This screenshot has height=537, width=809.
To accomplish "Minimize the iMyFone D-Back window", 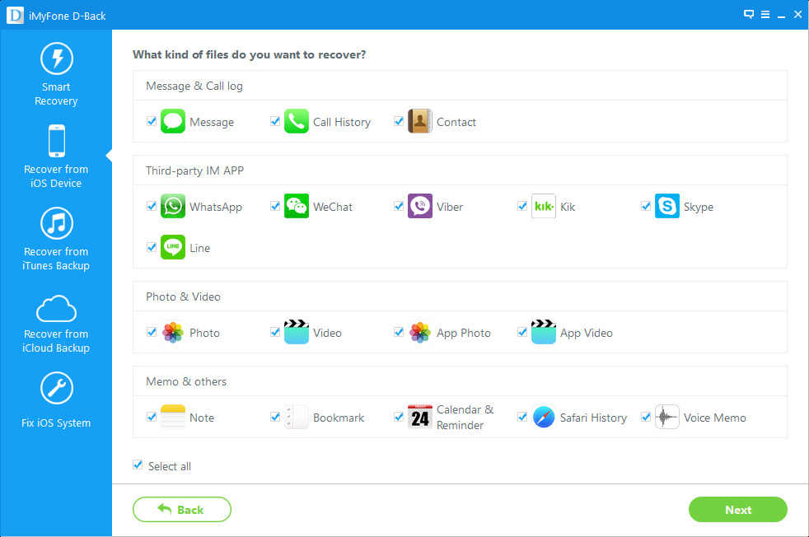I will click(781, 16).
